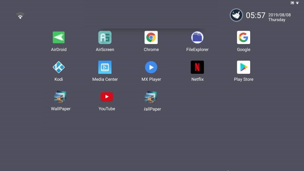
Task: Open the cut-off 'allPaper' app beside YouTube
Action: click(151, 97)
